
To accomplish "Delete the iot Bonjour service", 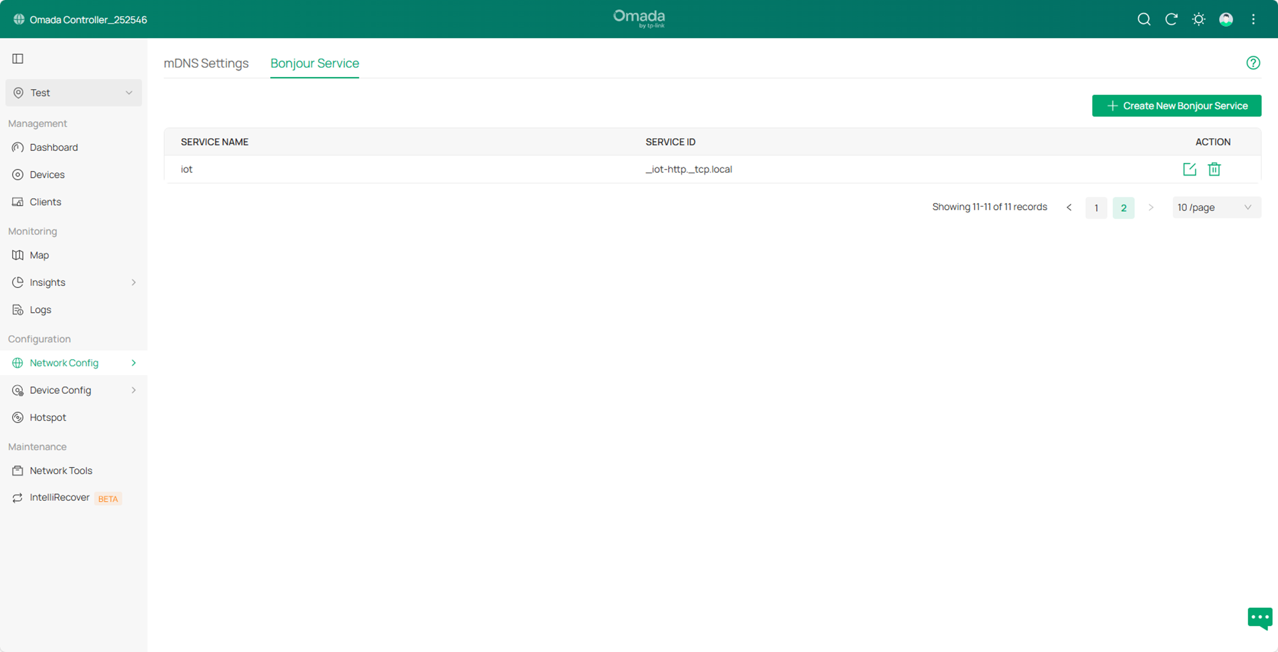I will tap(1213, 169).
